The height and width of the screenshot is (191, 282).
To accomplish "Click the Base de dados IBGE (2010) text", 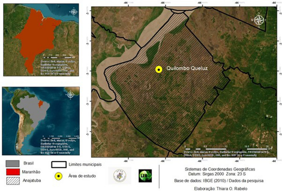I will [220, 180].
